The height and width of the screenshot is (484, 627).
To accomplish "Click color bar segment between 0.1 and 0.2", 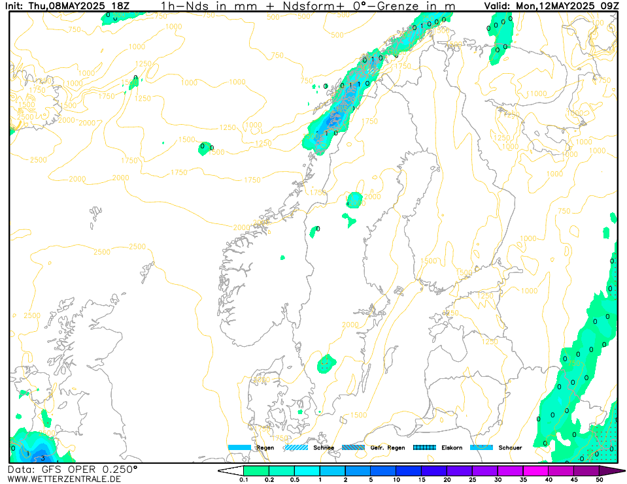I will (x=256, y=471).
